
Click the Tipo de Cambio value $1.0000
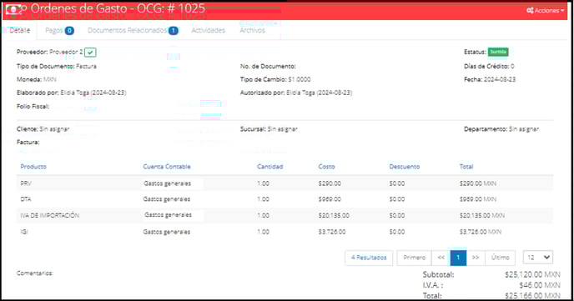tap(299, 79)
